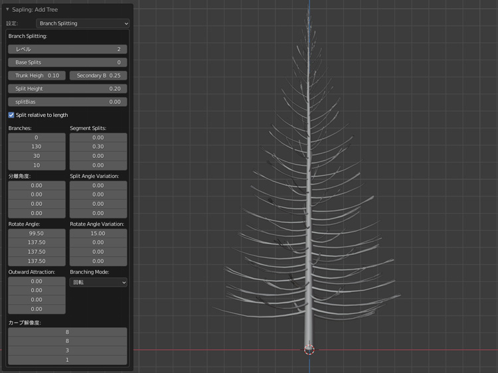Select the Secondary B 0.25 field

tap(98, 76)
